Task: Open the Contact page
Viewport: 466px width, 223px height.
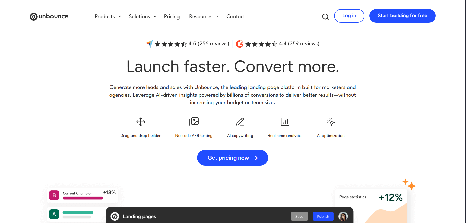Action: (236, 16)
